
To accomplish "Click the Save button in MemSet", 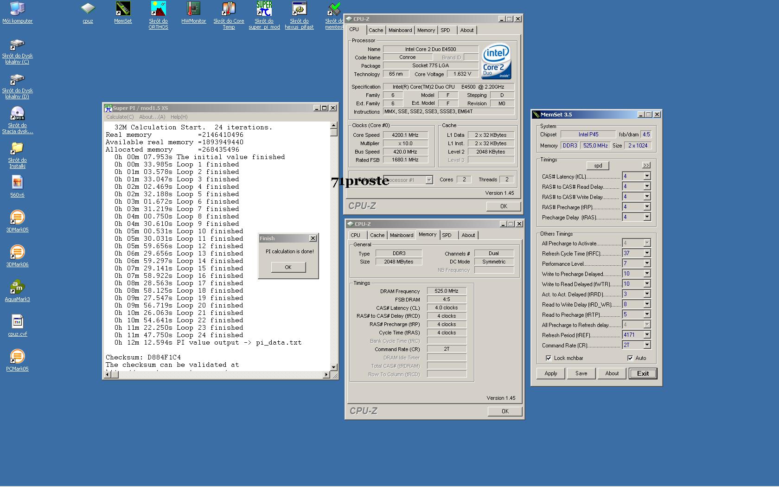I will pos(581,373).
